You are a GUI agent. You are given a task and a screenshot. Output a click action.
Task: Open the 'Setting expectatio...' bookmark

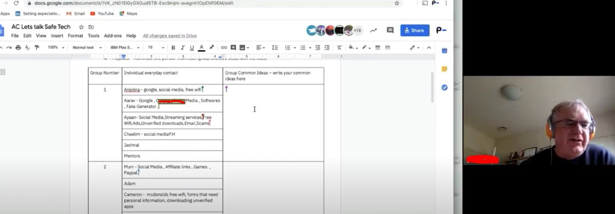pyautogui.click(x=38, y=14)
